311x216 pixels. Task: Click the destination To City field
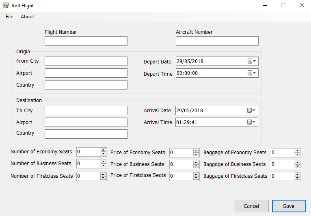click(x=86, y=111)
